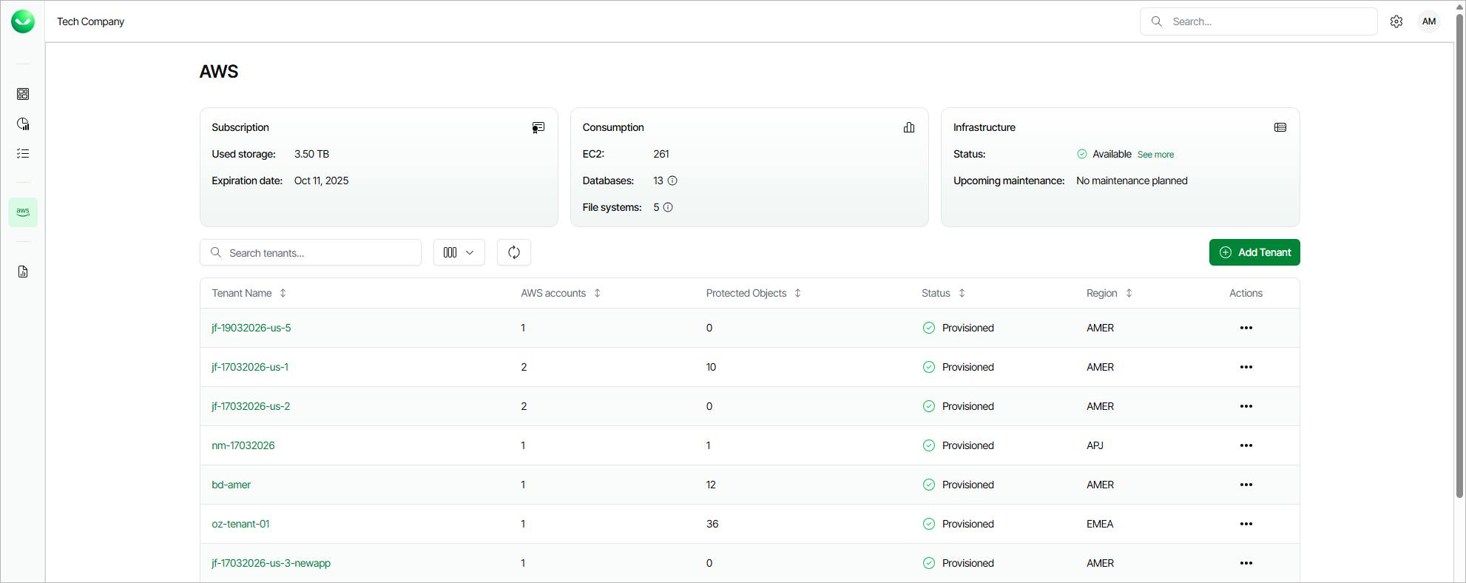The image size is (1466, 583).
Task: Sort by Protected Objects column
Action: [797, 293]
